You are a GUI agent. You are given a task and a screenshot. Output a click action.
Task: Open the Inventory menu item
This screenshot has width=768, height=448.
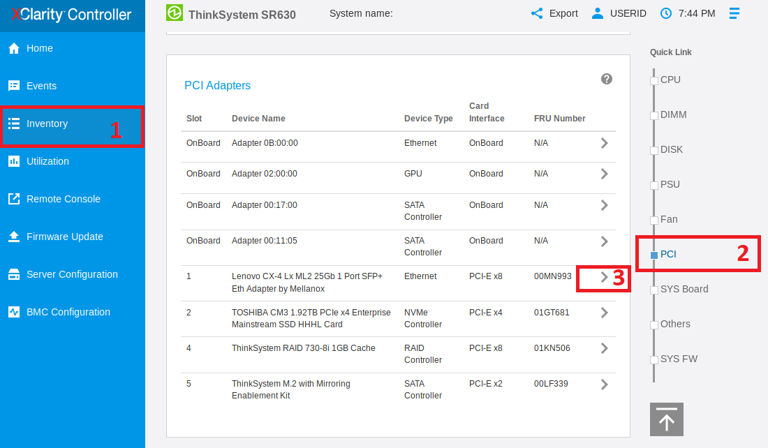click(47, 124)
